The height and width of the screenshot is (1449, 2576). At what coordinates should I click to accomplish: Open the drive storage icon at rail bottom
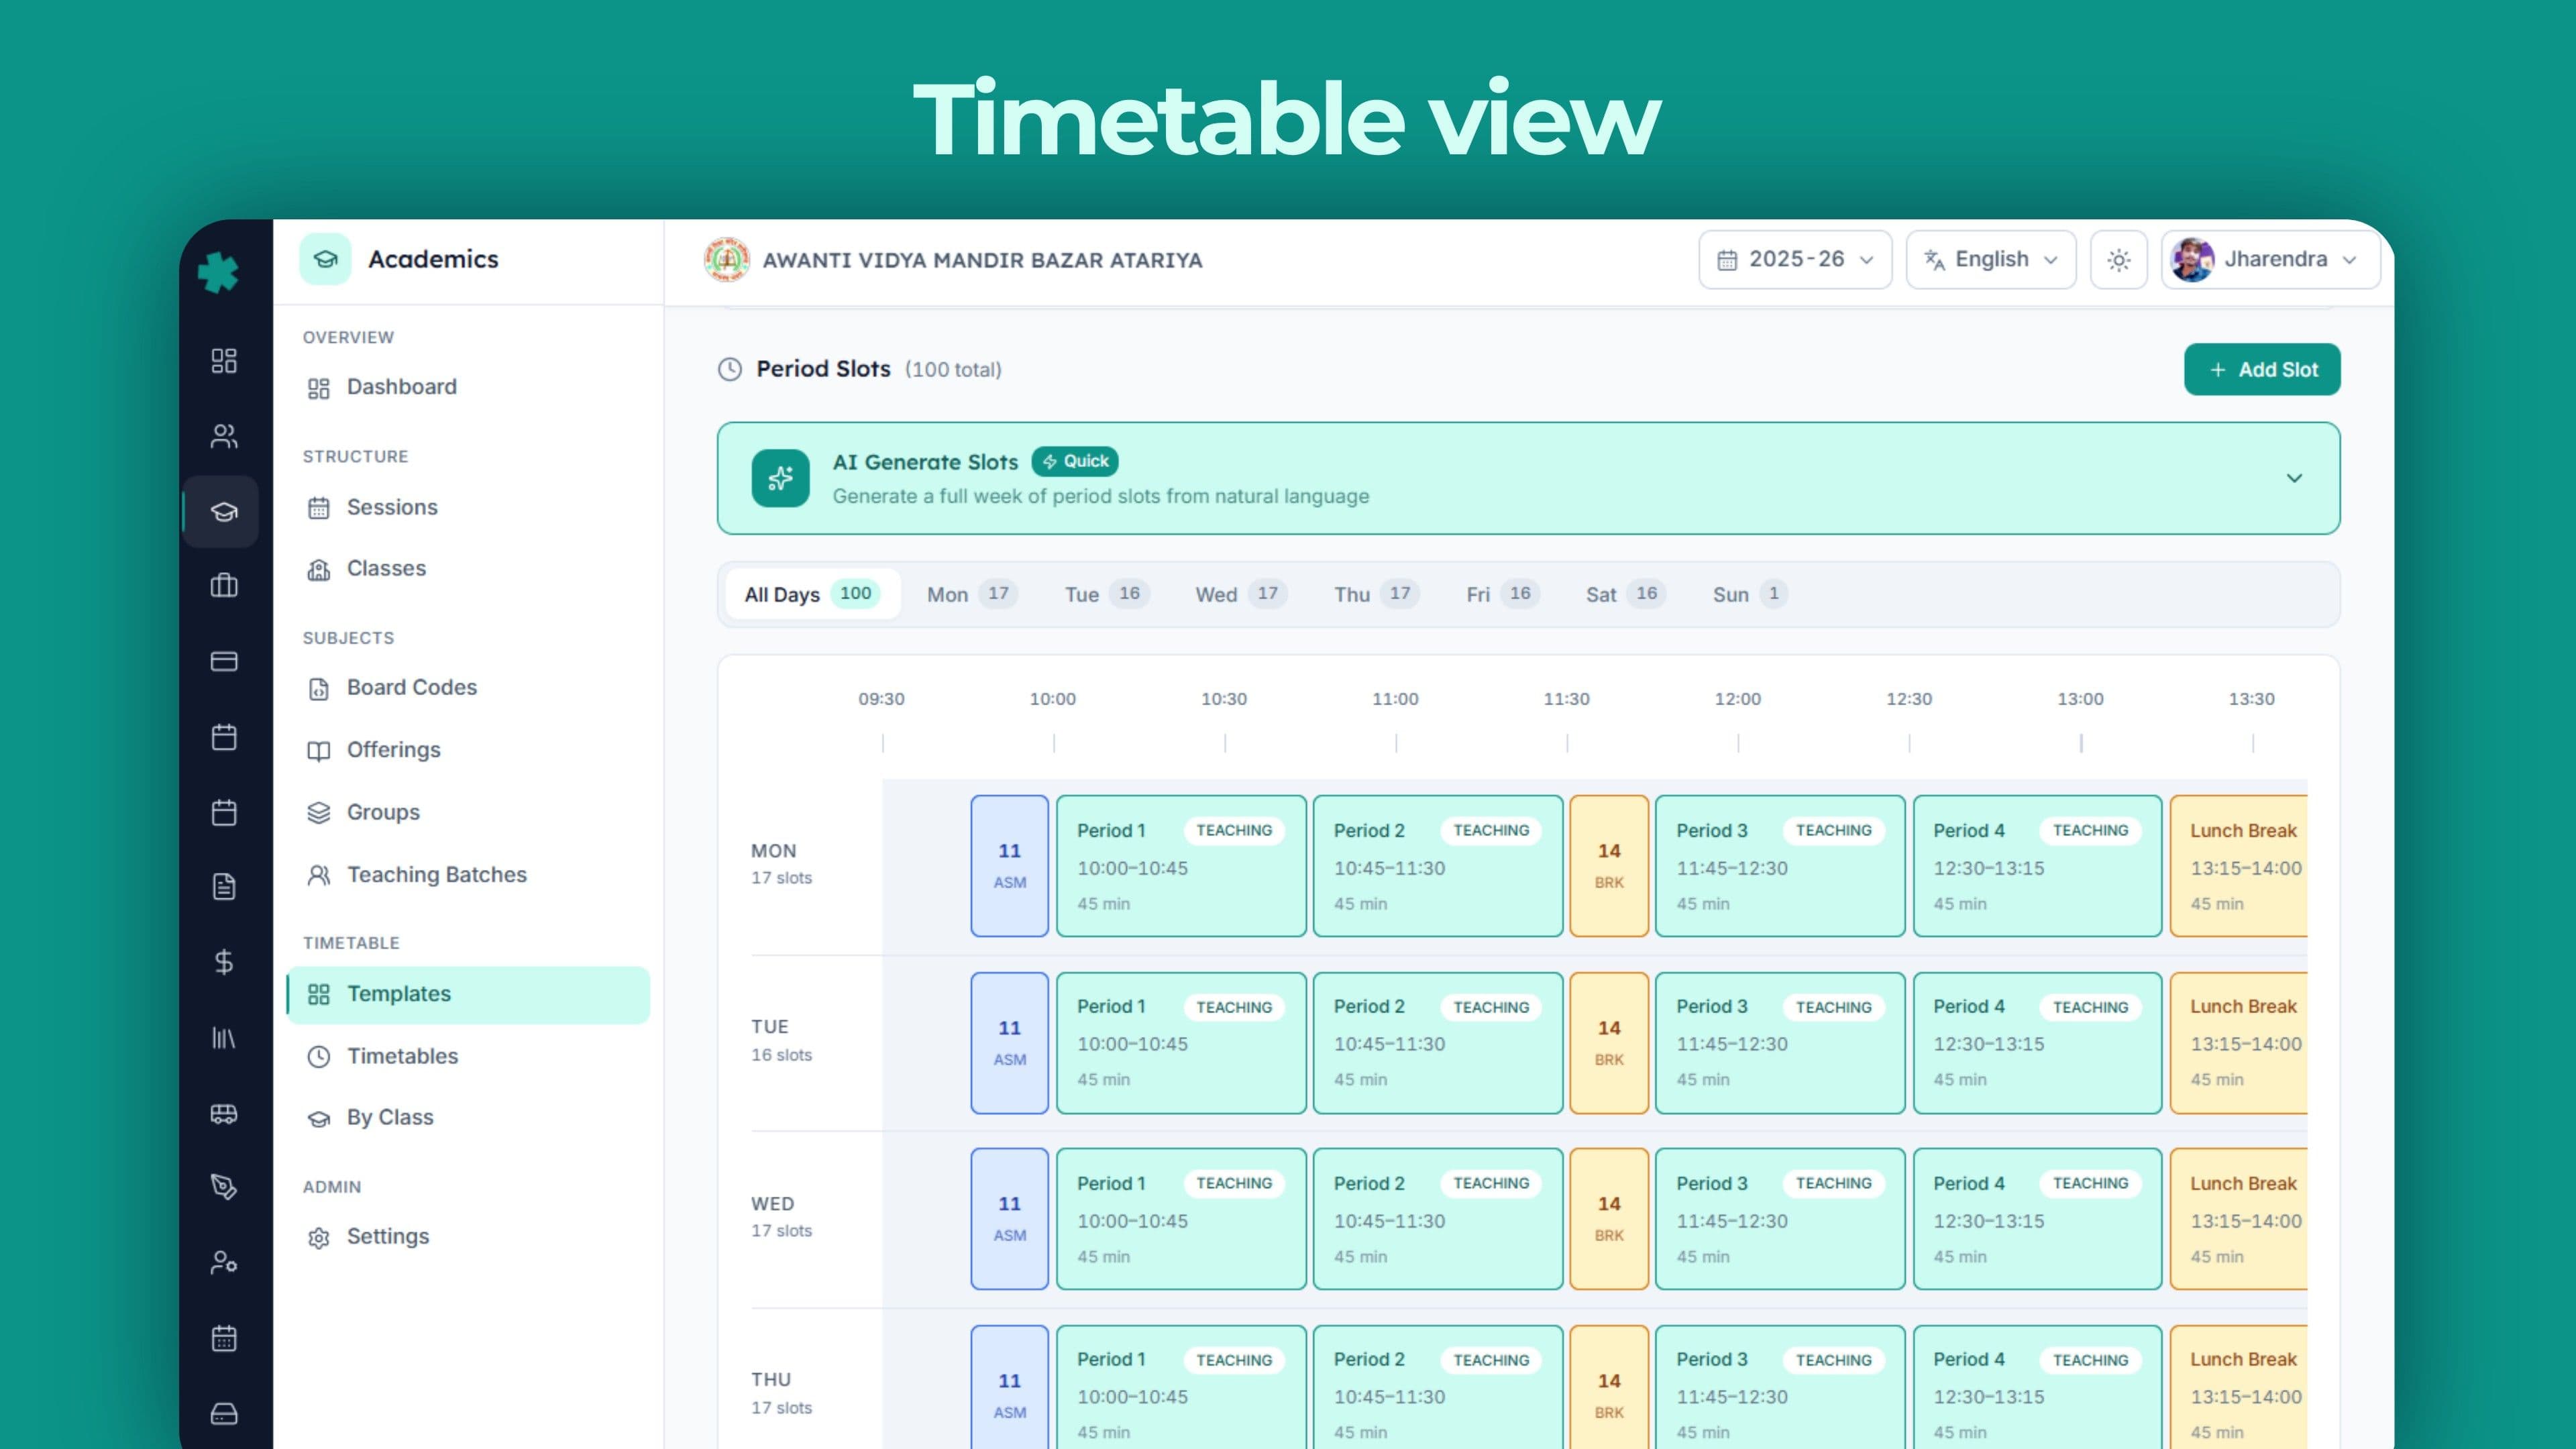click(x=224, y=1413)
